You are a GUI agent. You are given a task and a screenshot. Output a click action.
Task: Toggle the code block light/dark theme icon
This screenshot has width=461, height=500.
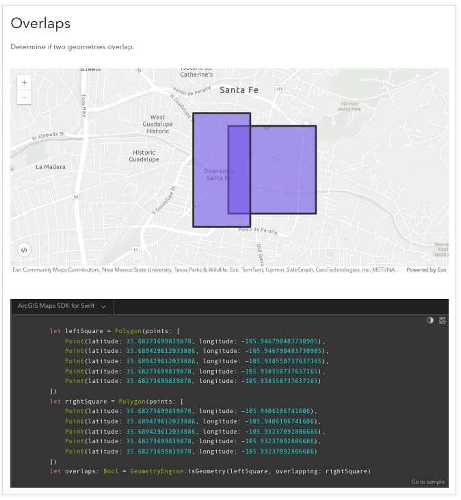(430, 321)
